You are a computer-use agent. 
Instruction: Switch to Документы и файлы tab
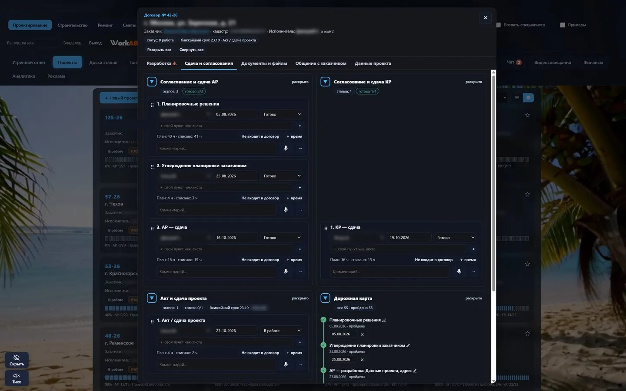pos(264,63)
